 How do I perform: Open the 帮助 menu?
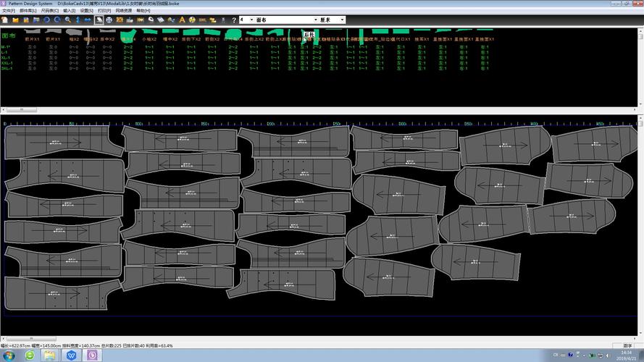click(x=143, y=11)
